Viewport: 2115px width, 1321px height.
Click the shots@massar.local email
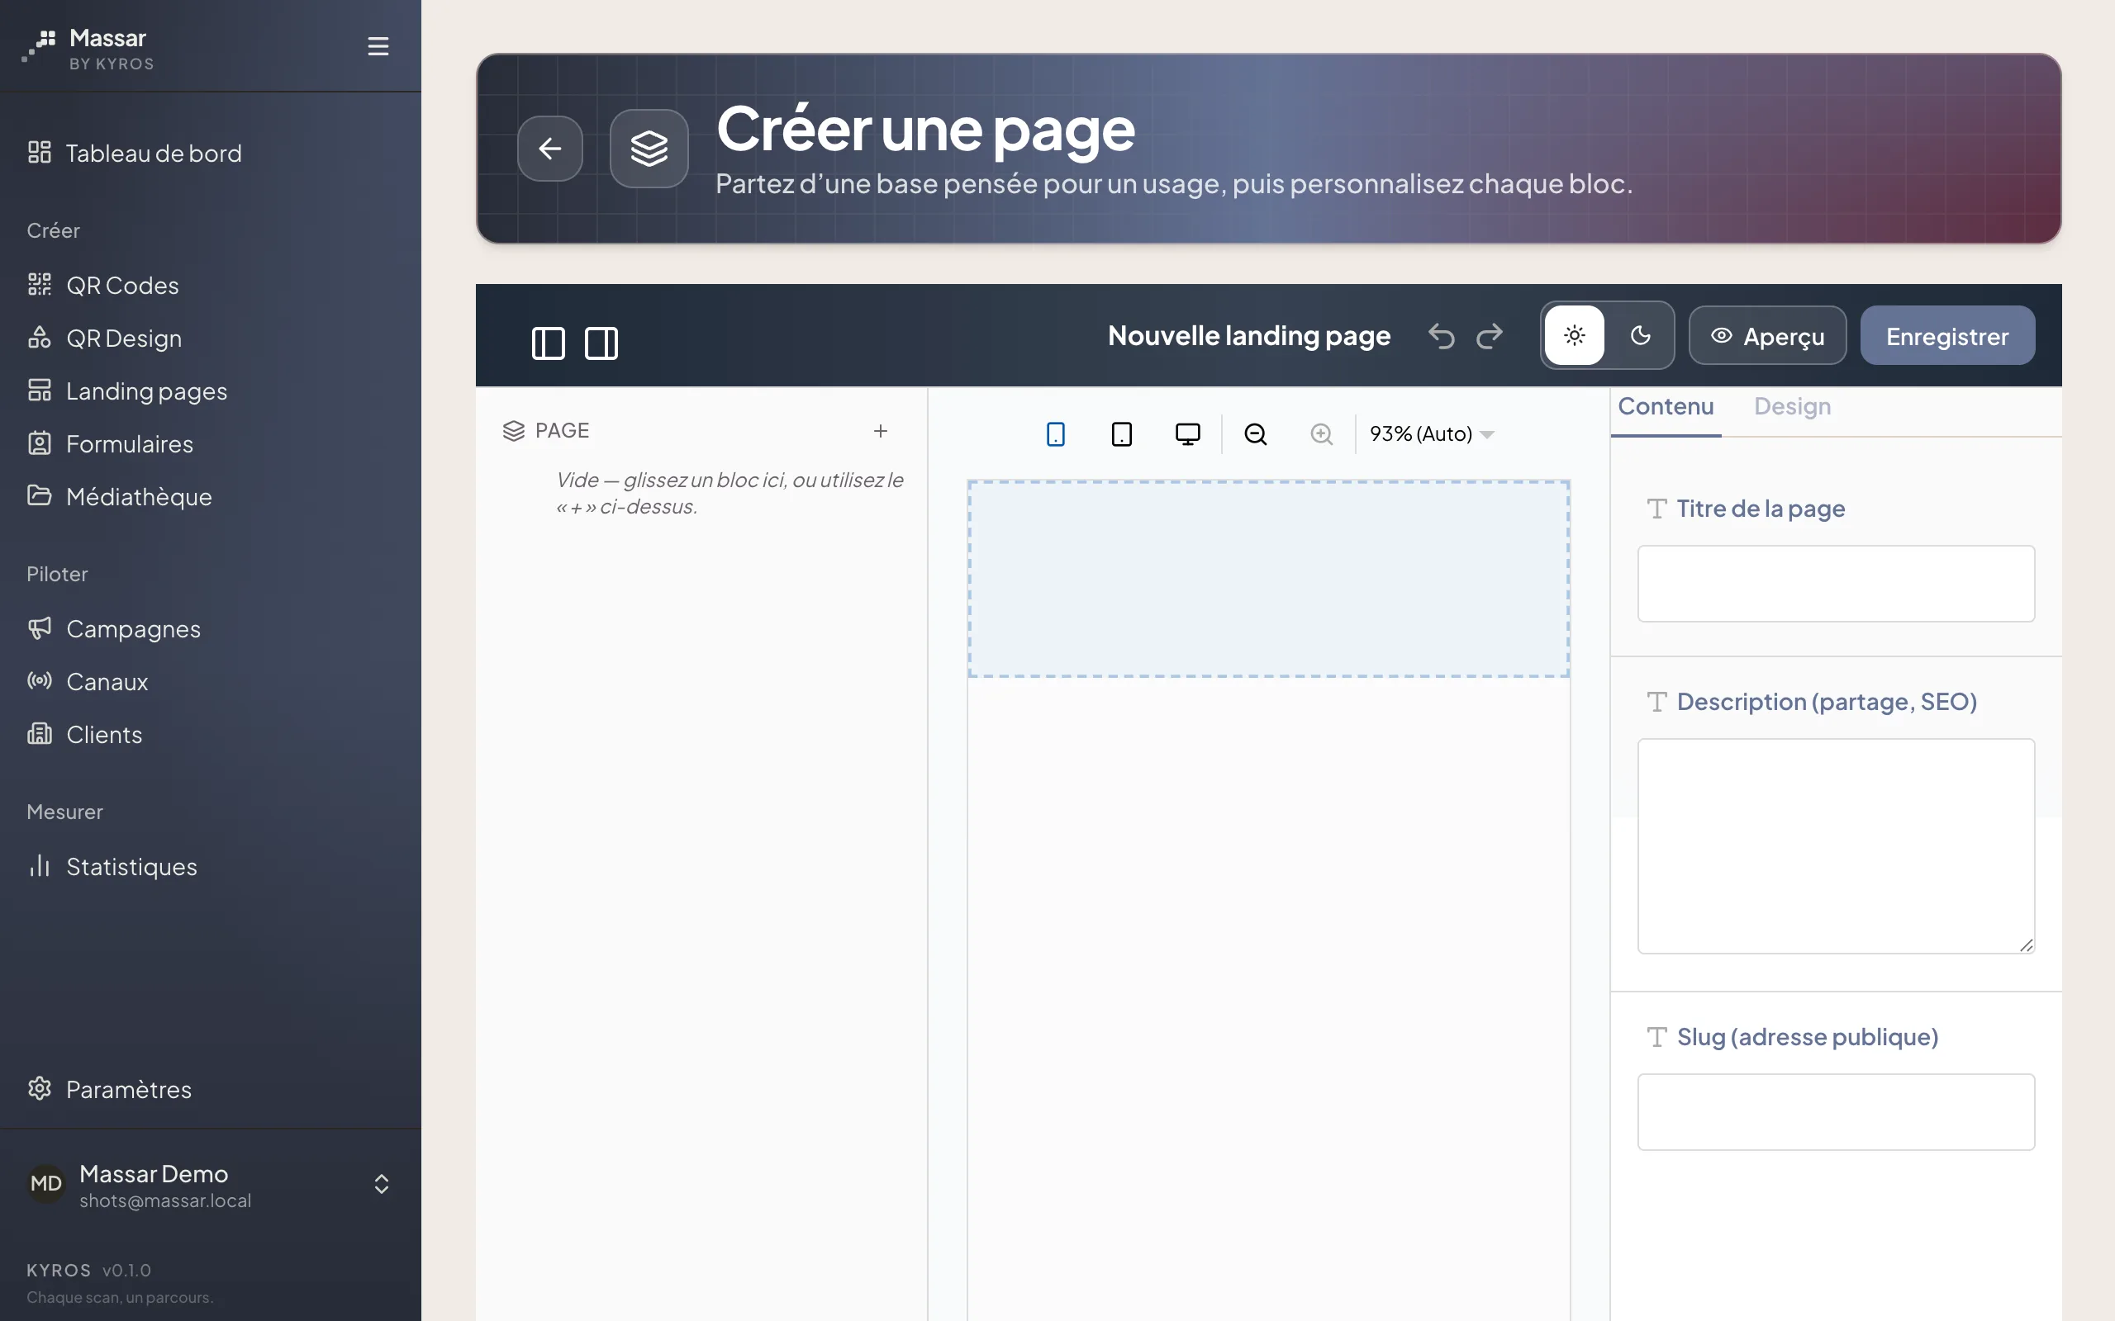click(165, 1200)
